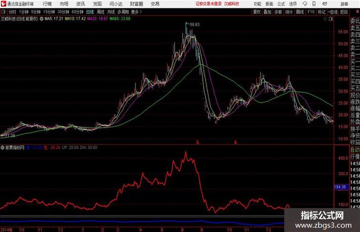Open the 选项 menu
This screenshot has height=232, width=360.
point(293,4)
